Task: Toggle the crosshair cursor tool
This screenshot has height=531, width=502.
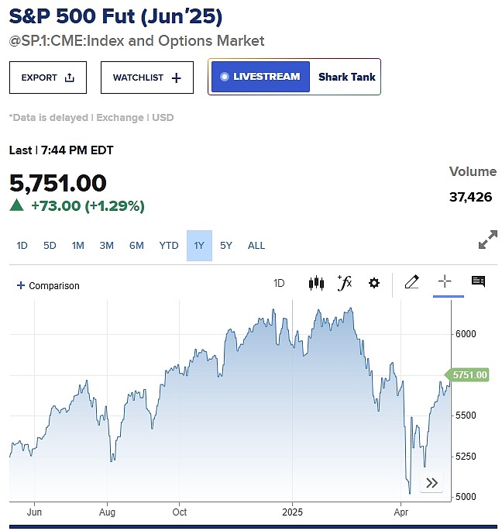Action: point(445,281)
